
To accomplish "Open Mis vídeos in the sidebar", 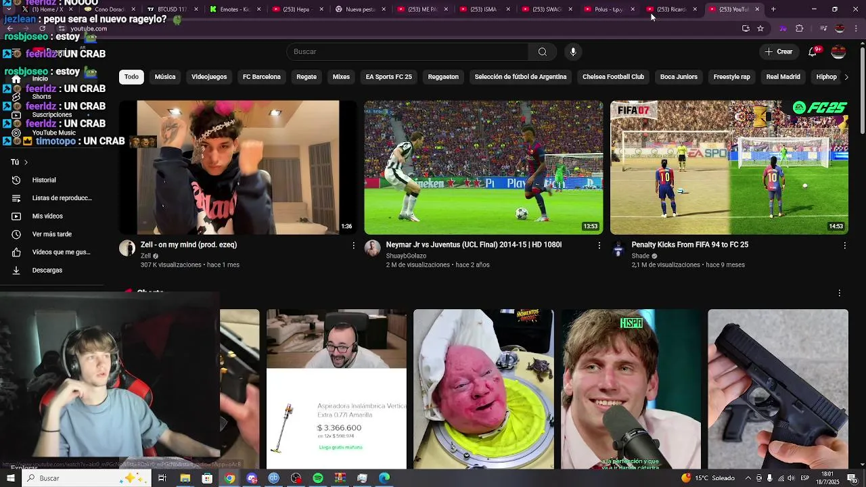I will [52, 216].
